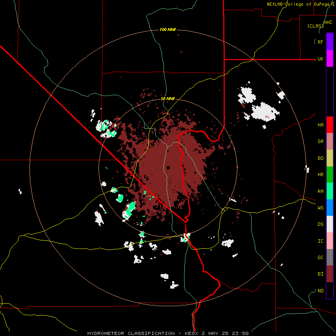The width and height of the screenshot is (336, 336).
Task: Click the DS legend label
Action: pyautogui.click(x=321, y=224)
